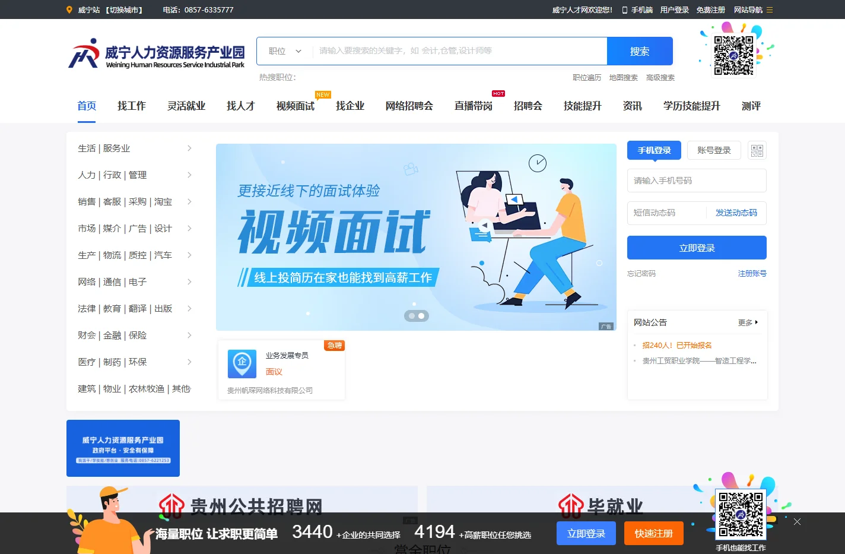
Task: Expand 生产 | 物流 | 质控 | 汽车 category
Action: click(135, 255)
